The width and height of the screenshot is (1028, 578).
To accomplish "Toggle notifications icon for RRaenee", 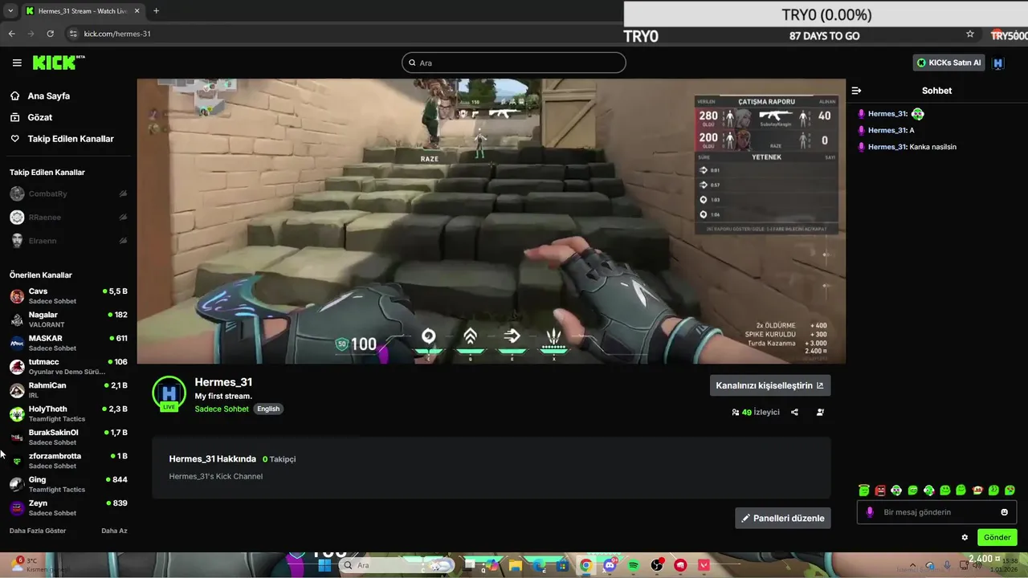I will [x=123, y=217].
